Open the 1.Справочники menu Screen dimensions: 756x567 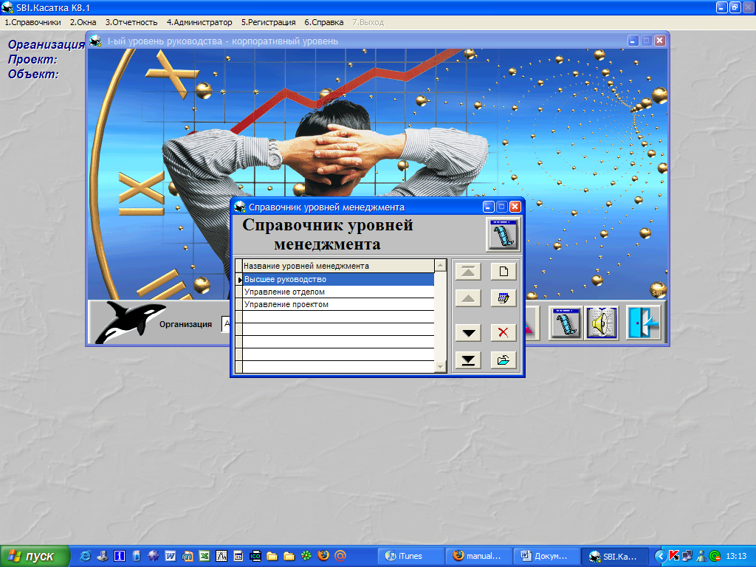coord(32,22)
